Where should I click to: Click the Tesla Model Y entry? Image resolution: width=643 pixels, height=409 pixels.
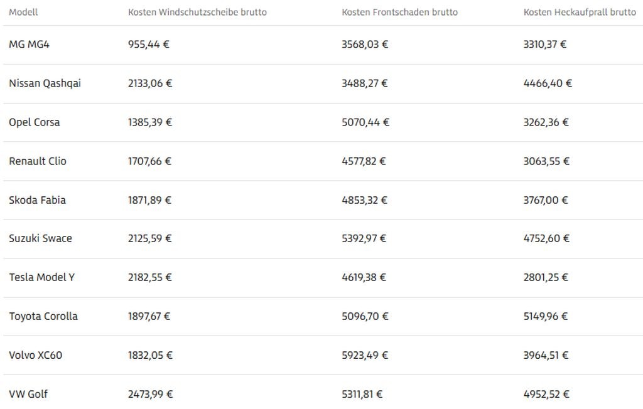[41, 277]
